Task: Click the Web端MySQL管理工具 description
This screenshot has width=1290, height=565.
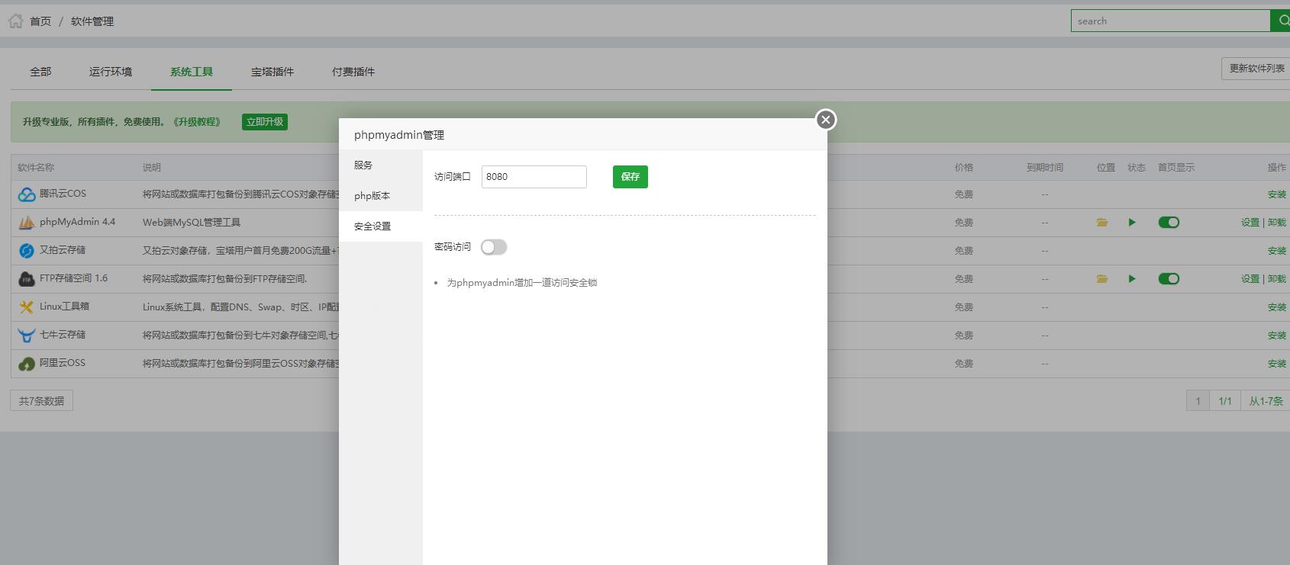Action: click(x=192, y=223)
